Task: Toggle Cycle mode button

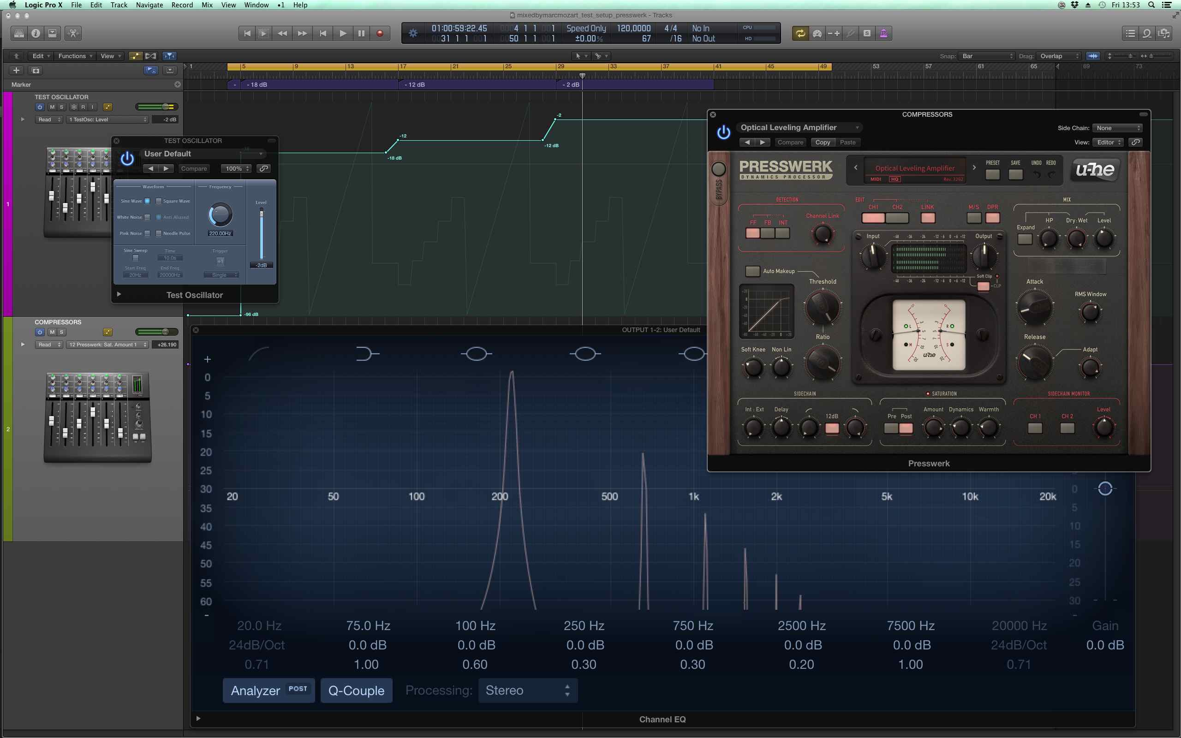Action: (x=800, y=33)
